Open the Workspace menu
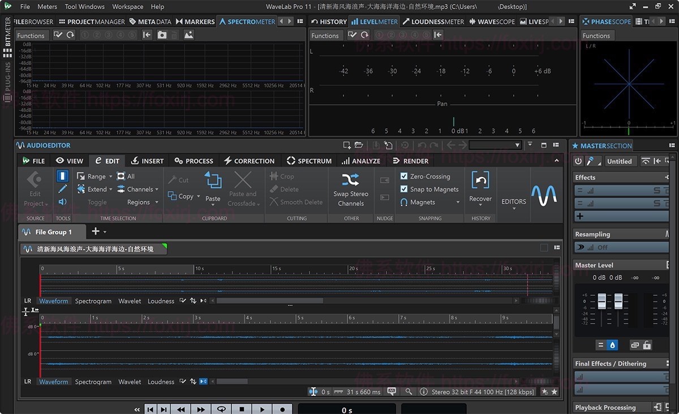Viewport: 679px width, 414px height. click(127, 6)
